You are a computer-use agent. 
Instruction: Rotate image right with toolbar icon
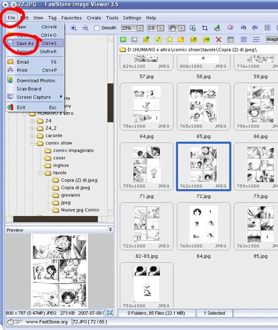tap(255, 27)
